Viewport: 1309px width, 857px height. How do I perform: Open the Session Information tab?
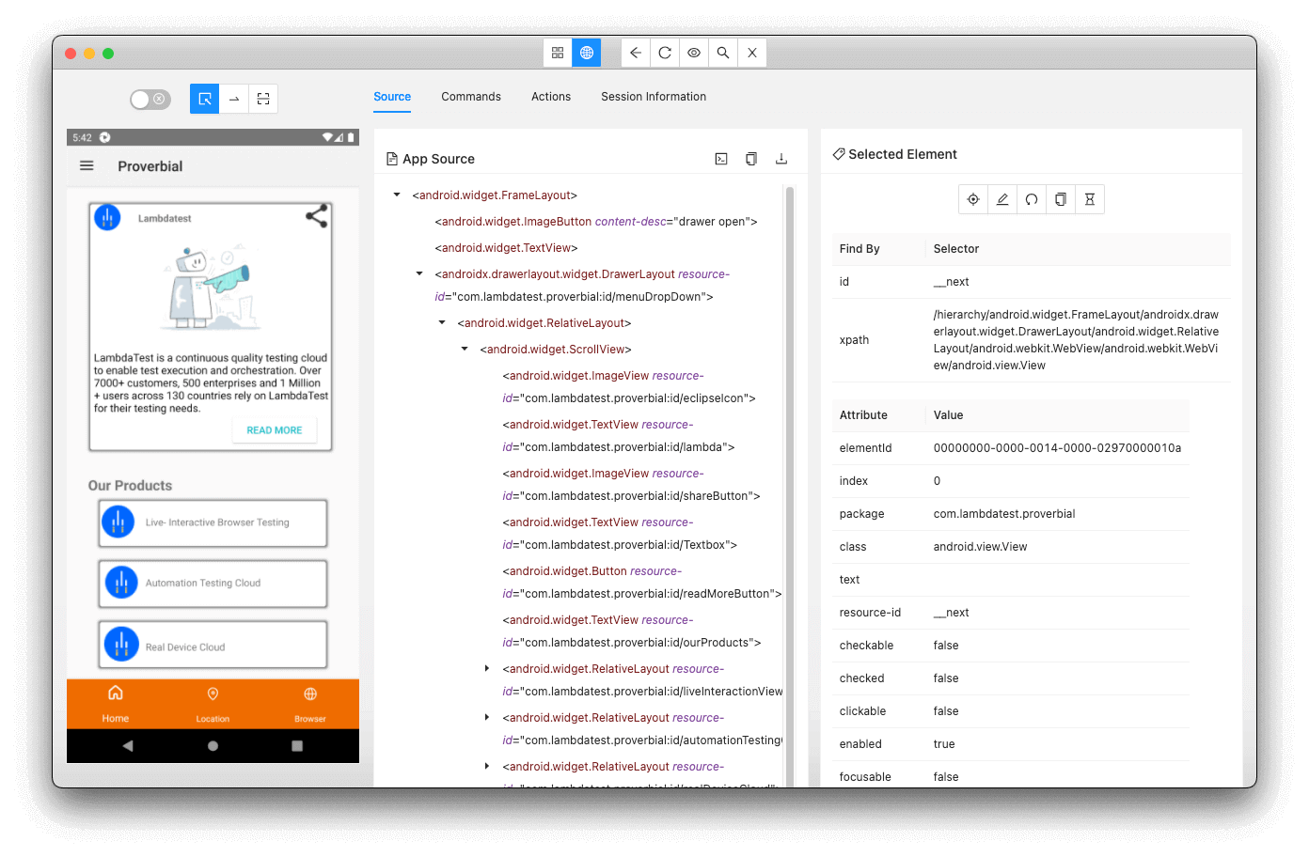[x=653, y=97]
